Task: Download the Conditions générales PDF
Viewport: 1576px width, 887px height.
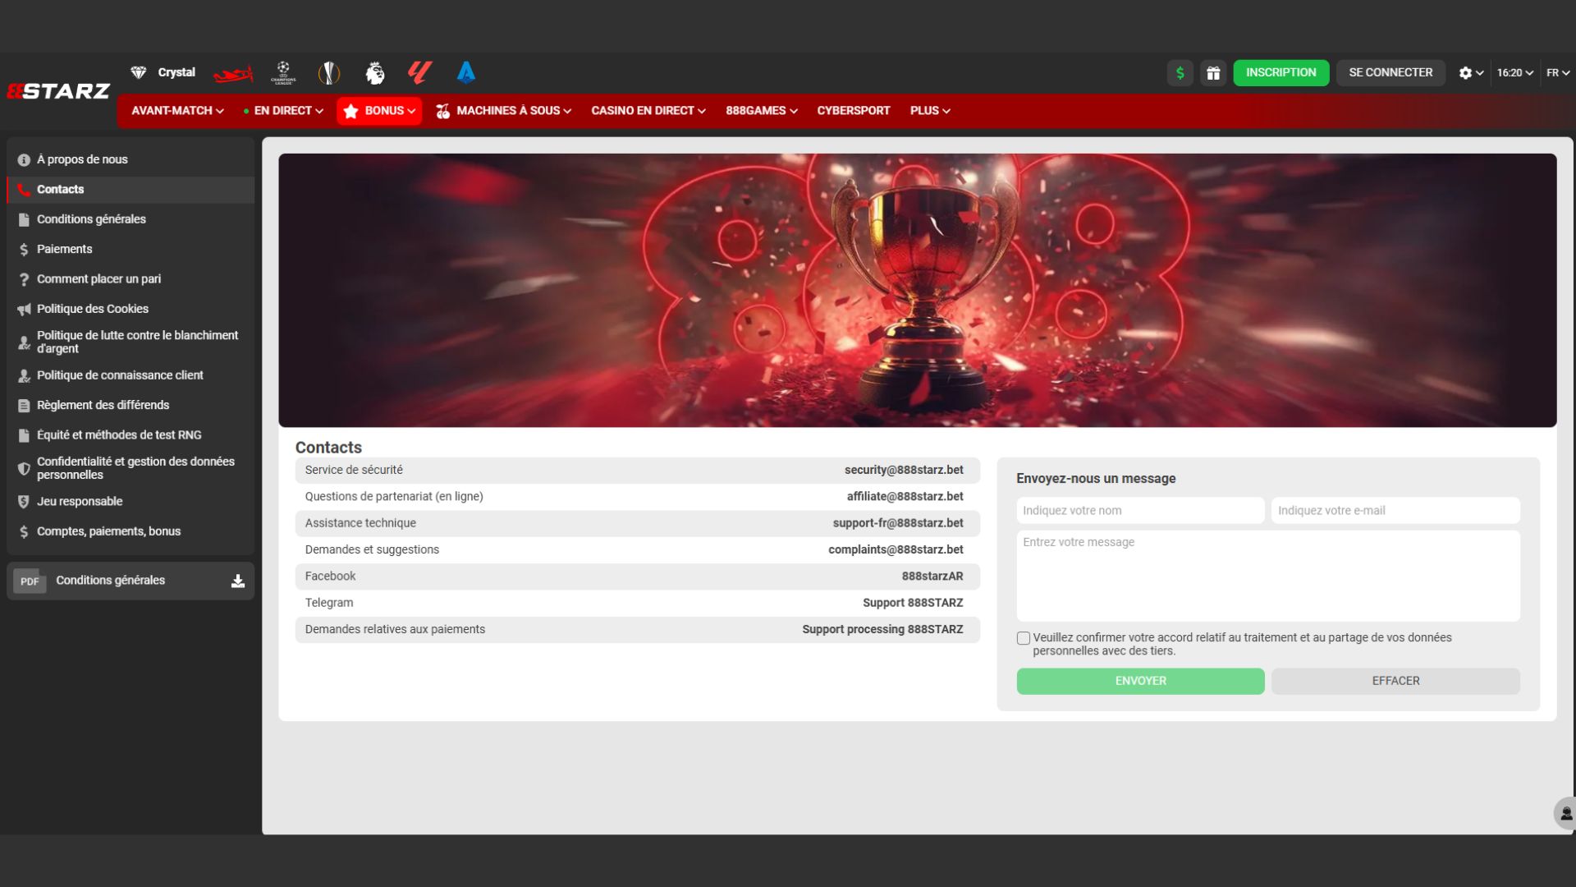Action: pos(237,581)
